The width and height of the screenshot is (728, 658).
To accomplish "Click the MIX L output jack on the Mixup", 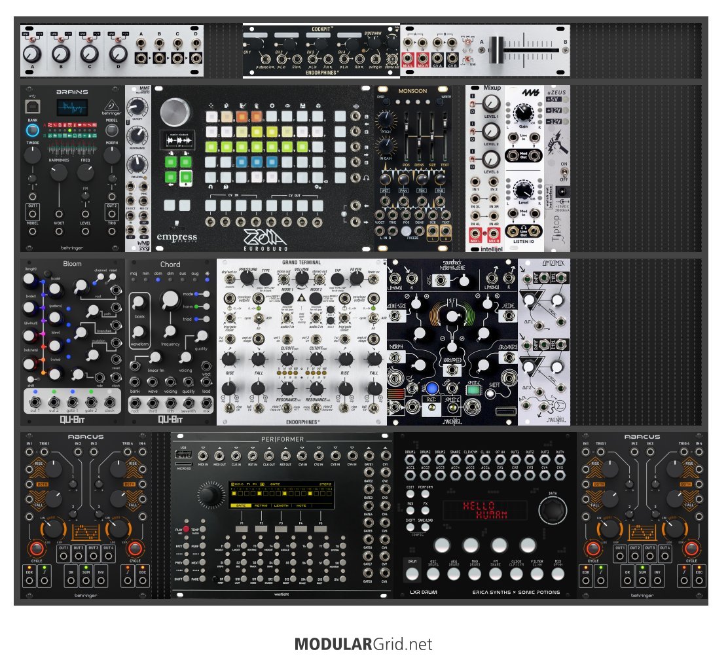I will pyautogui.click(x=475, y=232).
